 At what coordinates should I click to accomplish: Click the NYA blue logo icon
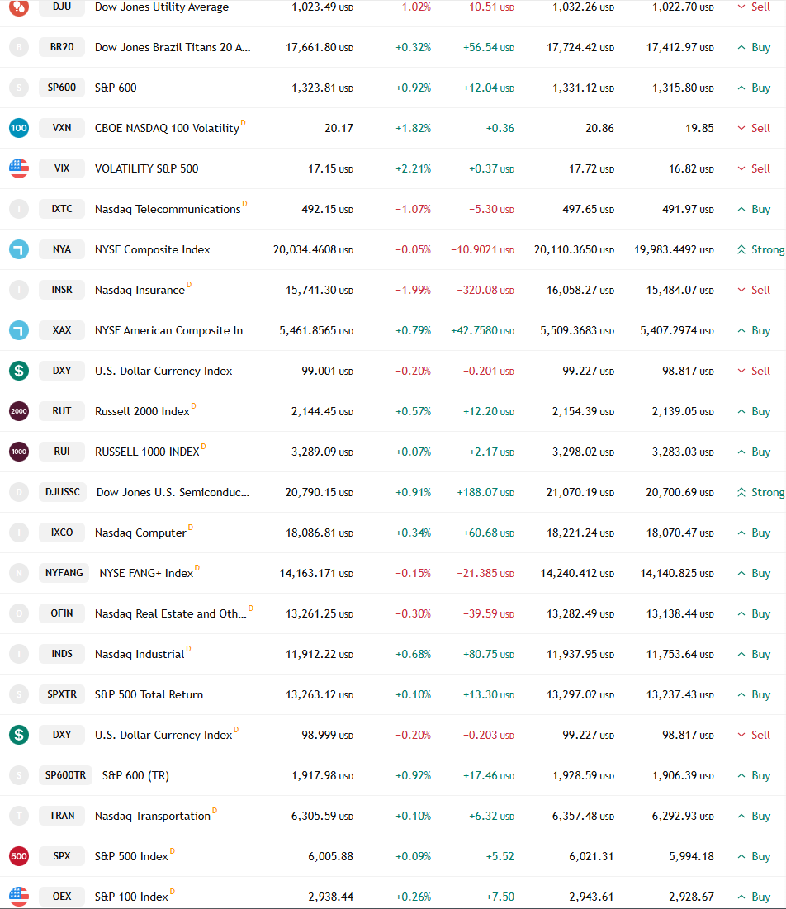point(19,249)
